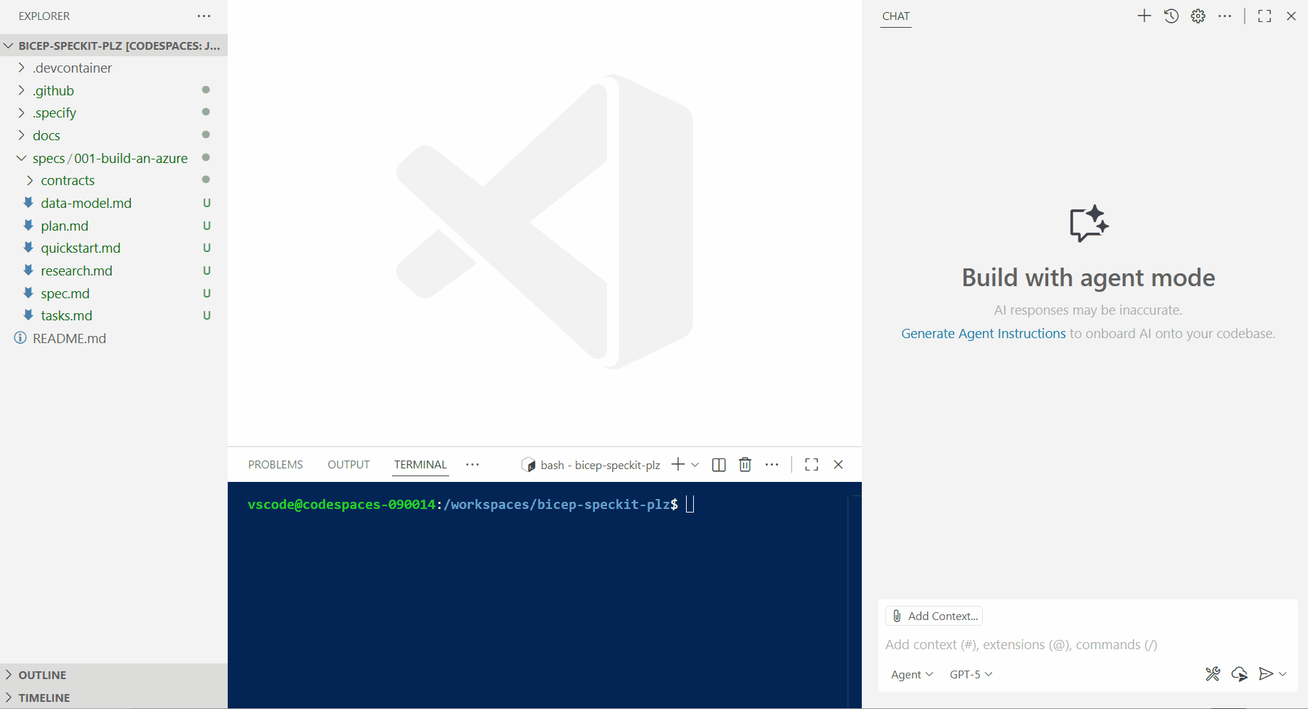
Task: Open chat settings gear
Action: pos(1198,16)
